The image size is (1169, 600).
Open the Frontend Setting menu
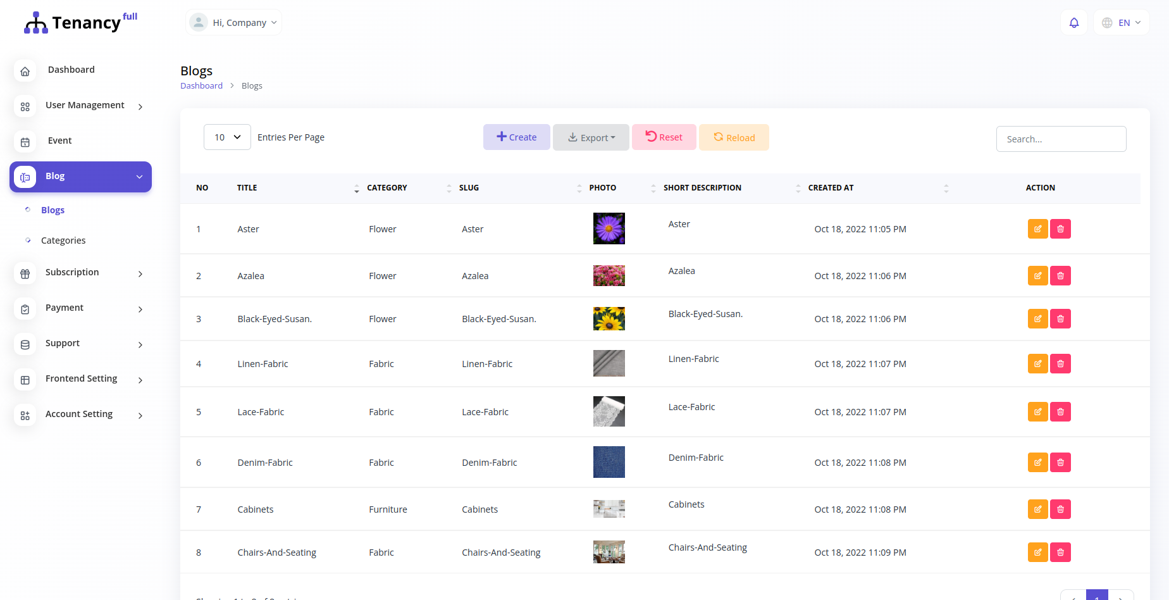pos(81,378)
